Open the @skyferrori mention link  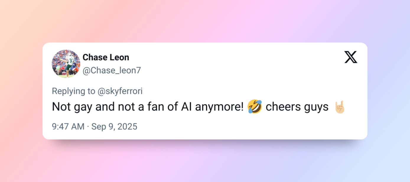click(x=120, y=91)
